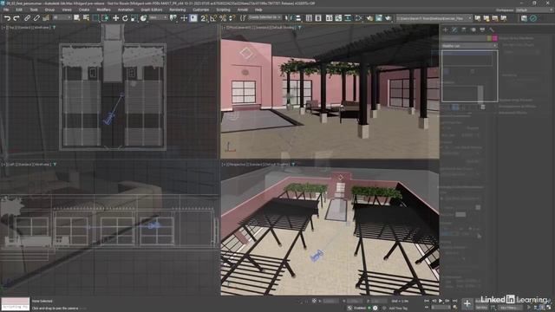Screen dimensions: 555x312
Task: Open the Curve Editor icon
Action: click(338, 17)
